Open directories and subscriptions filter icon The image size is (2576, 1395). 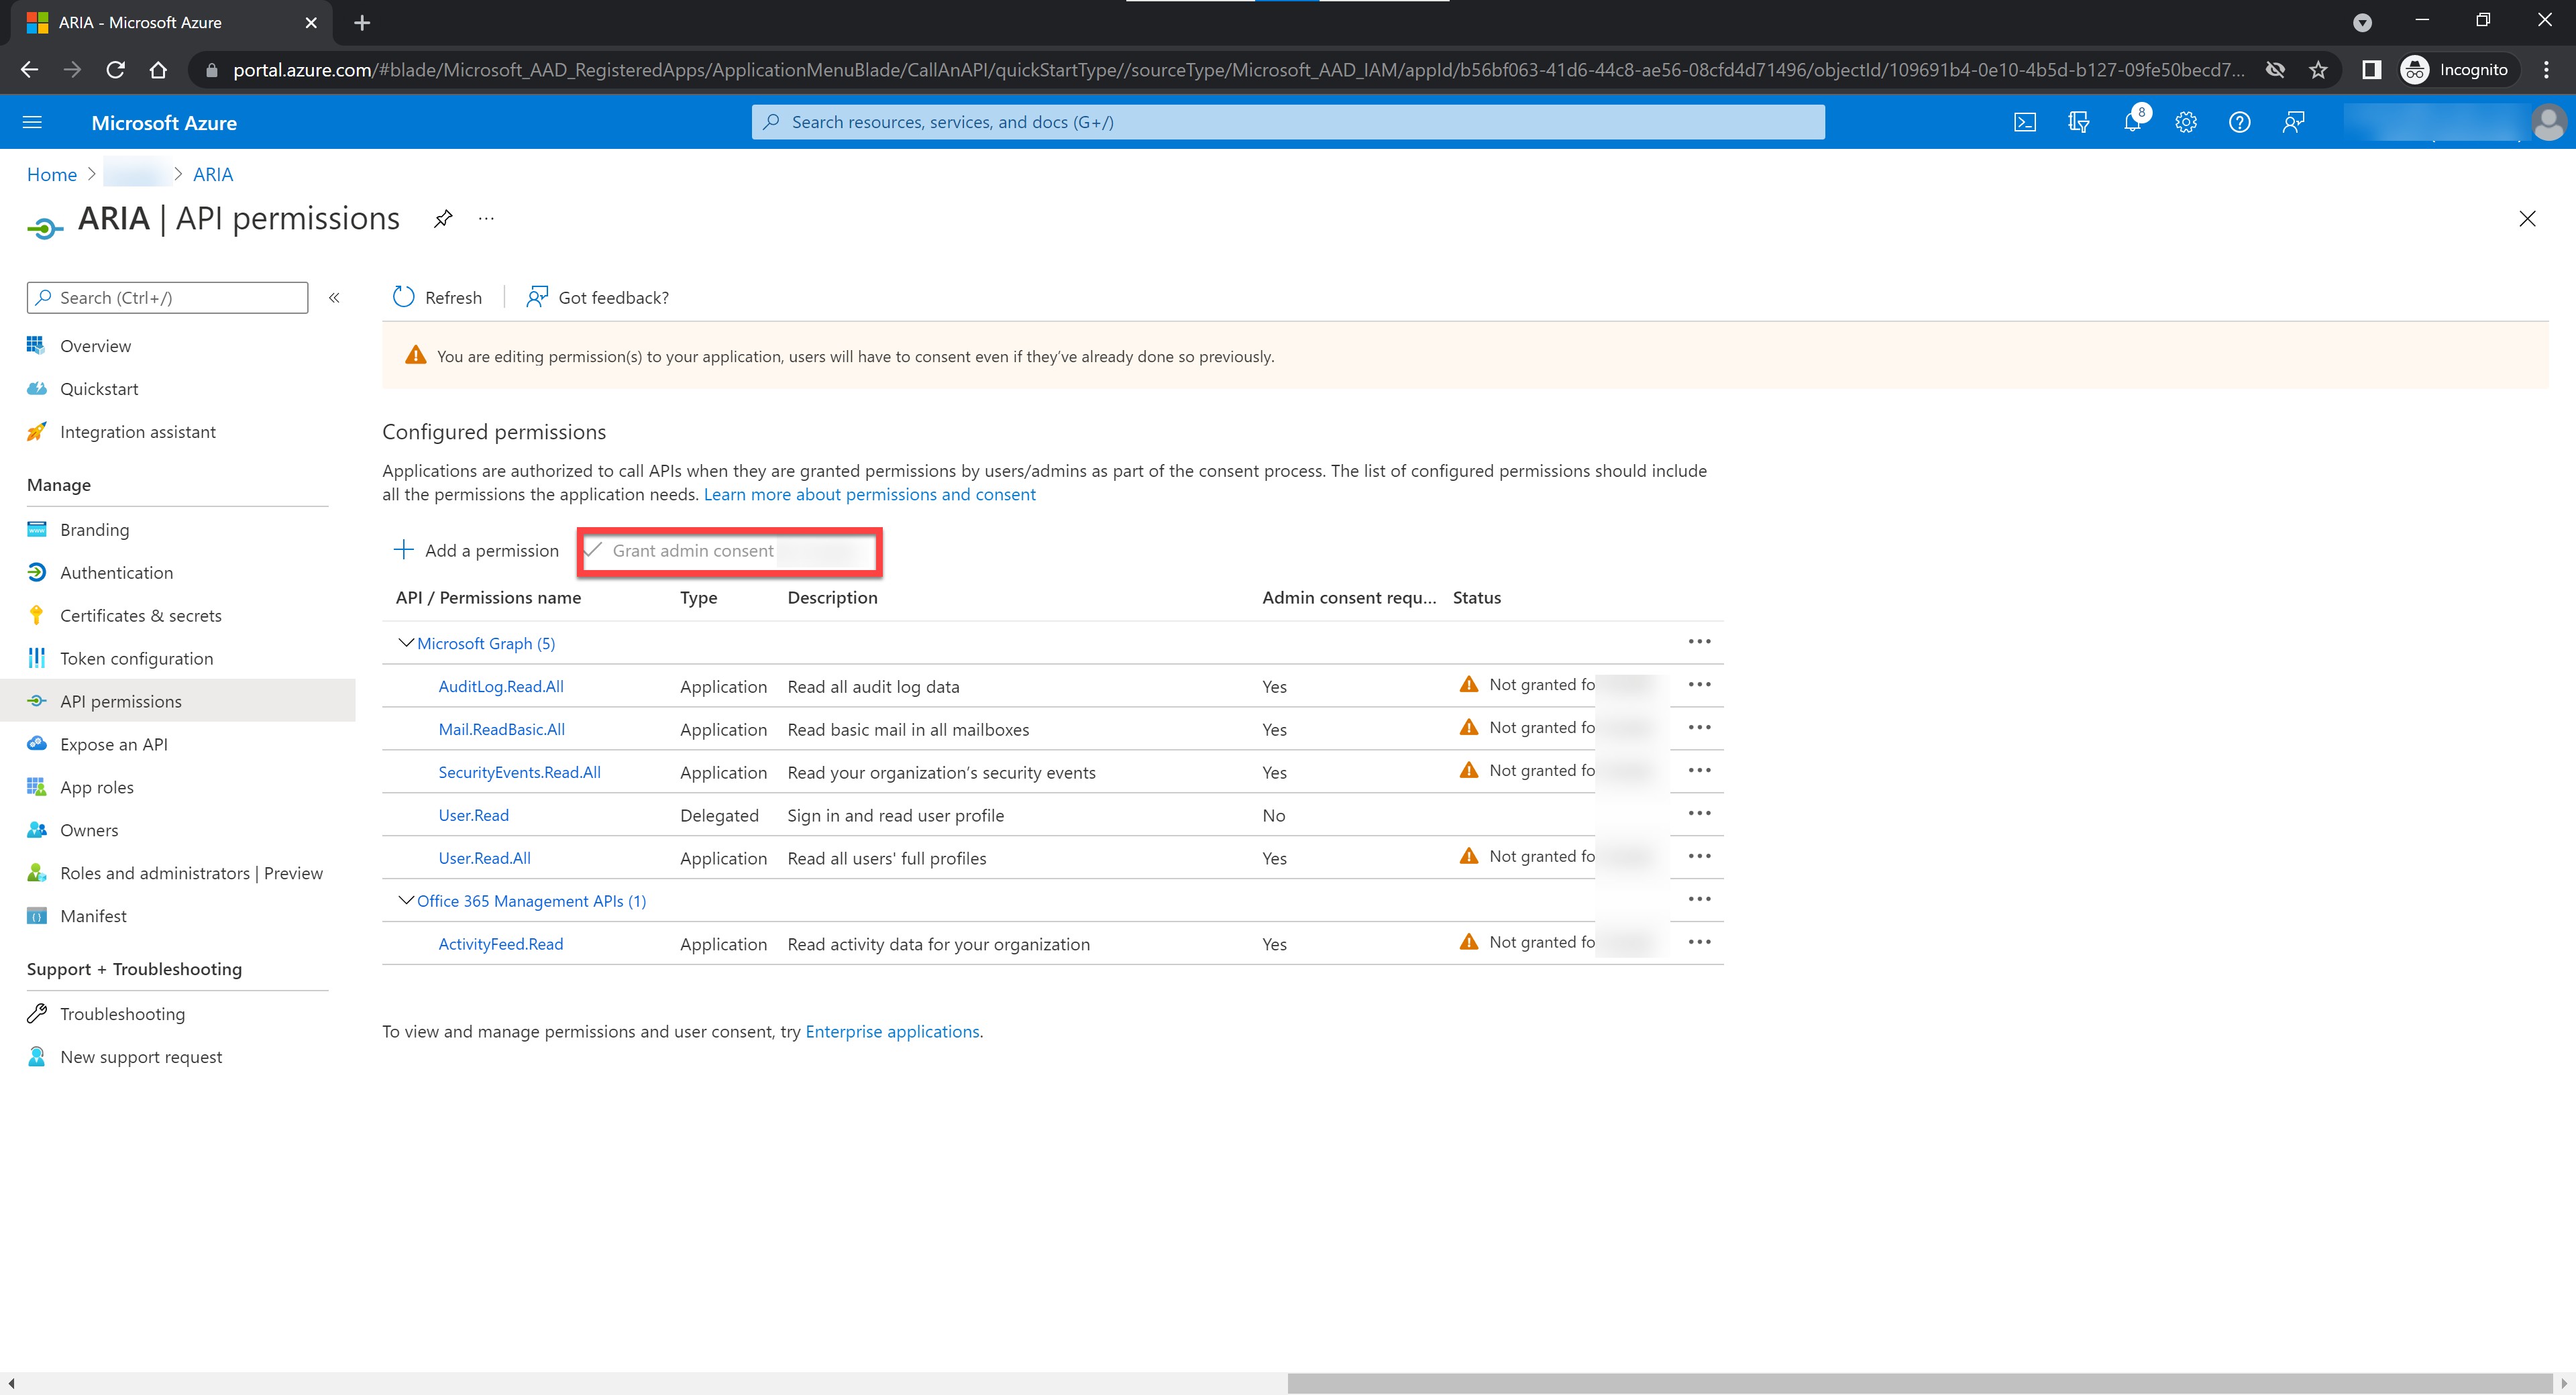coord(2078,122)
